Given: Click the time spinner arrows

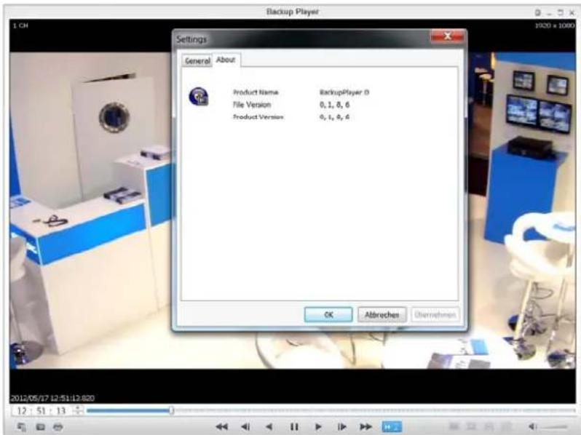Looking at the screenshot, I should coord(78,410).
